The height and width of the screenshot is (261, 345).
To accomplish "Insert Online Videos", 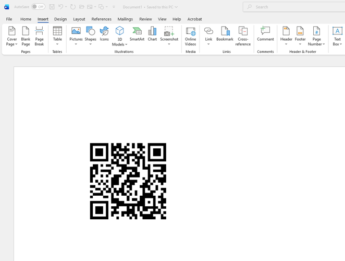I will [191, 36].
